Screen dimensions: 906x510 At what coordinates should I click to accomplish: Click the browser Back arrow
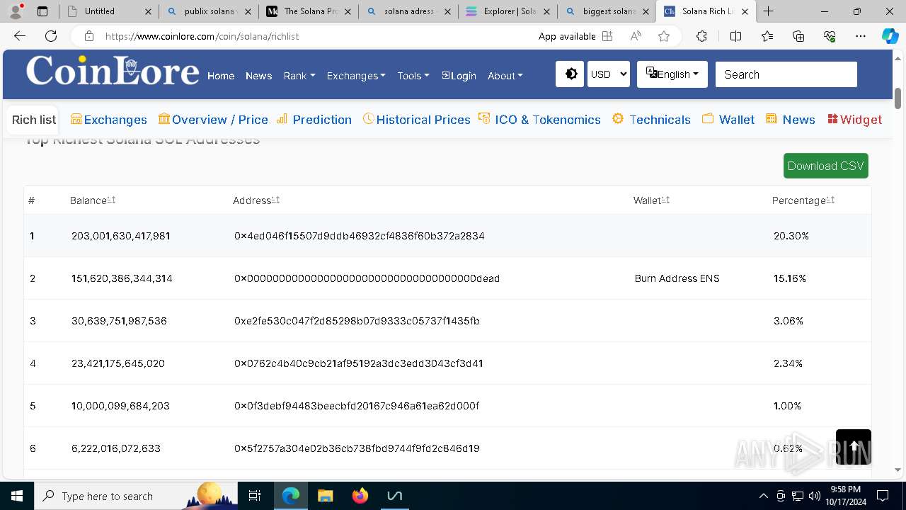pos(20,36)
